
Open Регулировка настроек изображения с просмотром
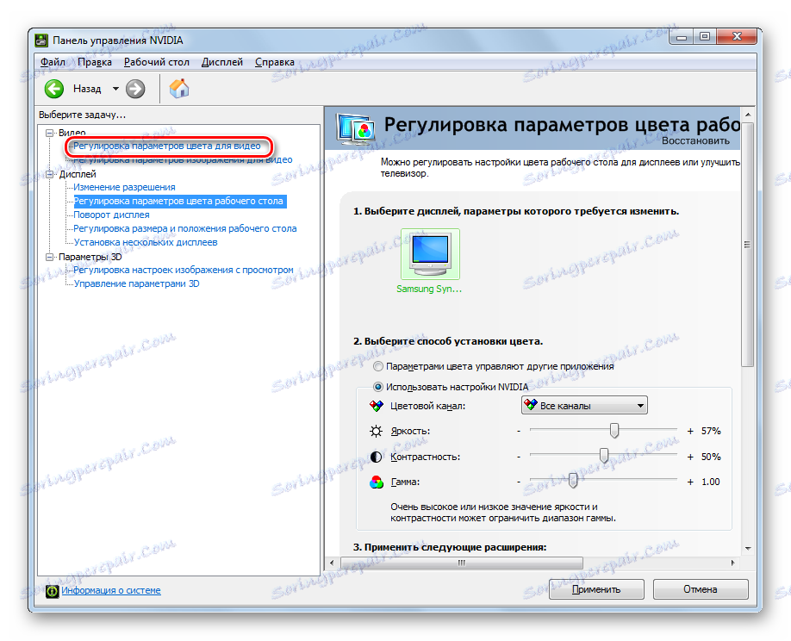pos(184,270)
